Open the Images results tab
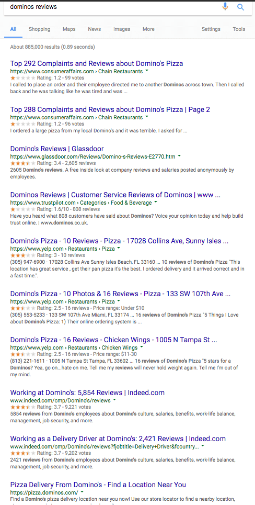 [122, 29]
